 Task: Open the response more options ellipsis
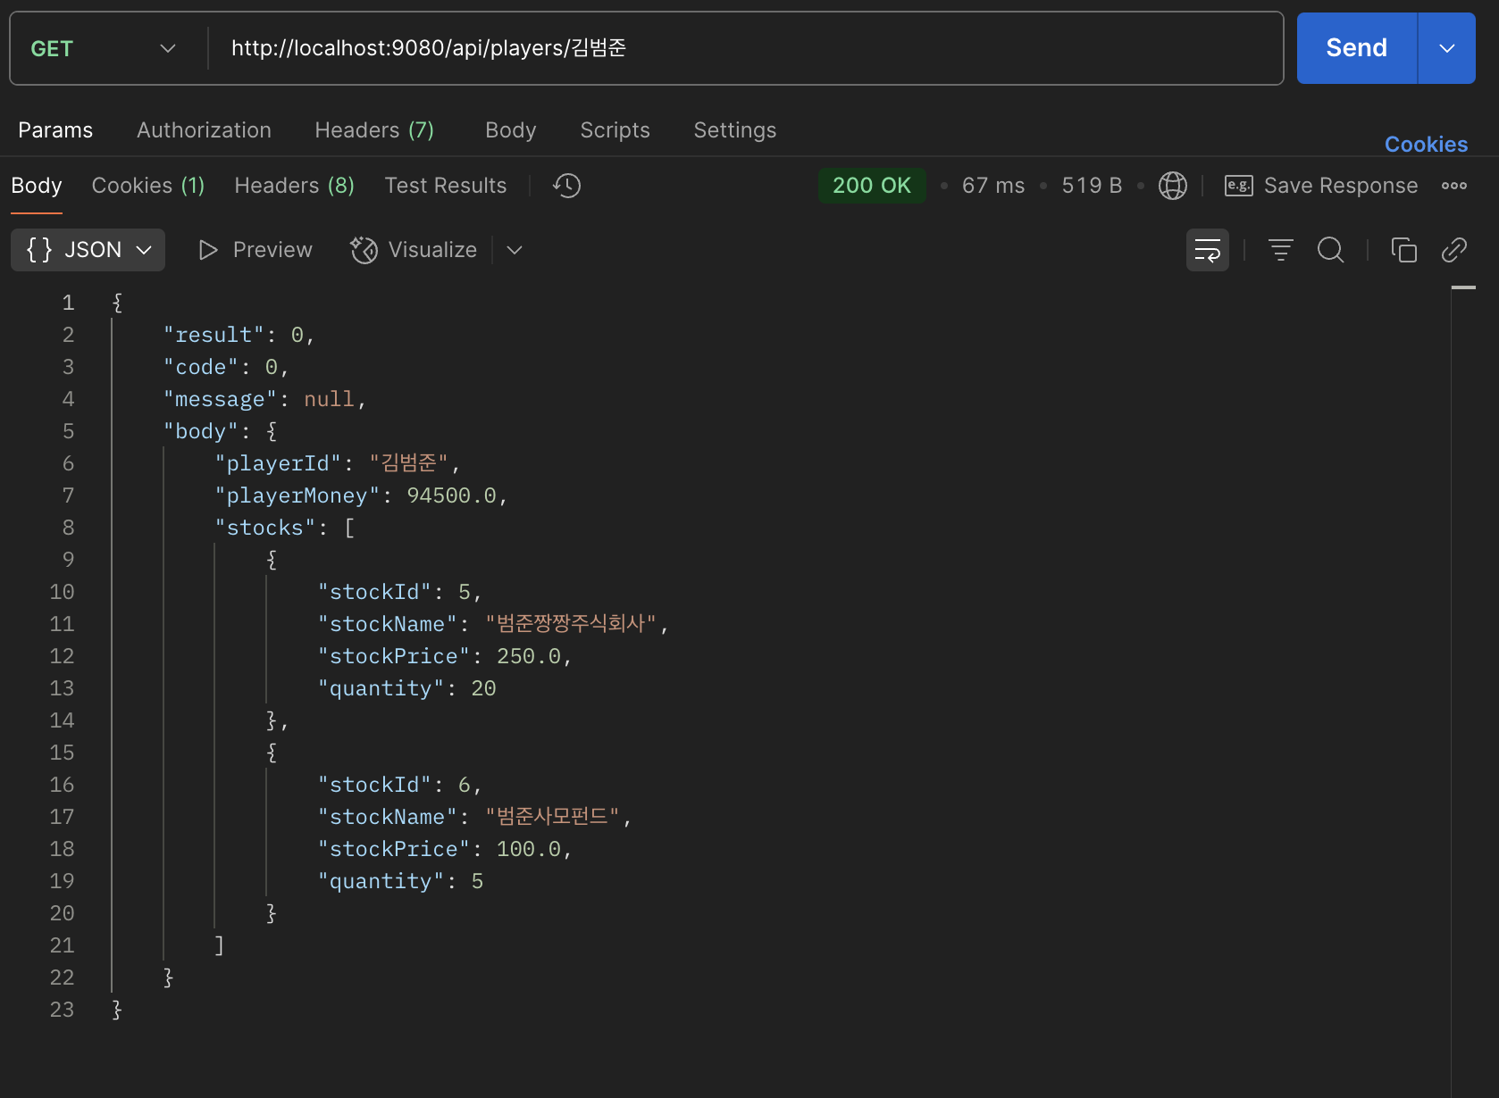tap(1454, 186)
